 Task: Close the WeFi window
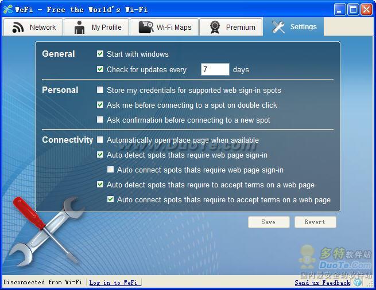(x=366, y=10)
